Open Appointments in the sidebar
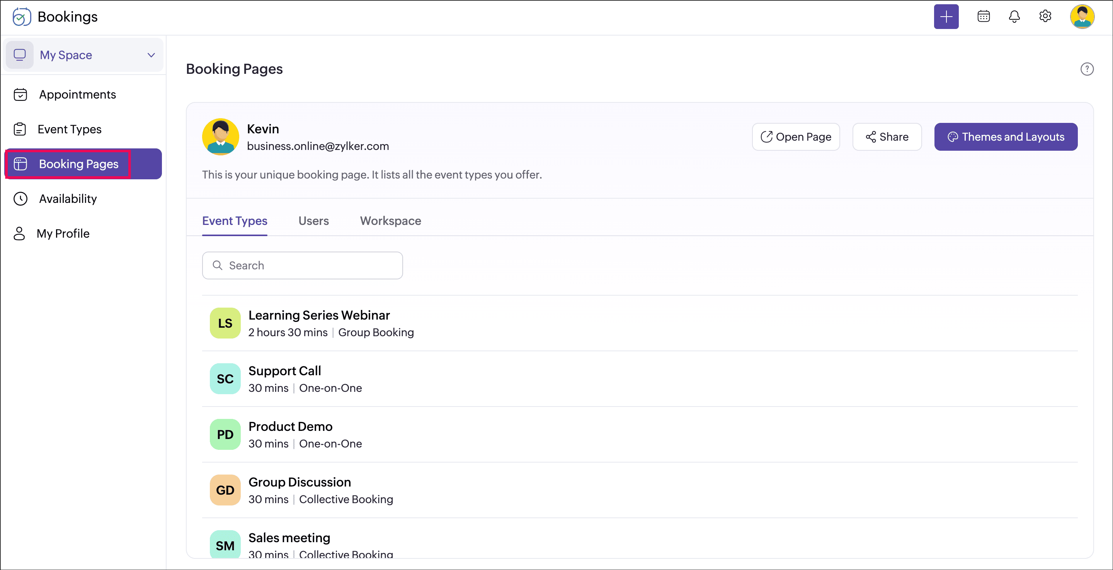This screenshot has width=1113, height=570. tap(77, 95)
